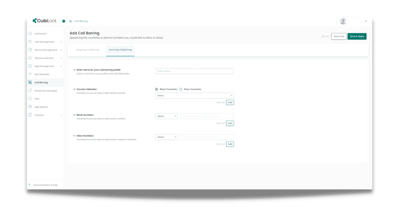Click the Call Barring phone icon
395x207 pixels.
pyautogui.click(x=30, y=82)
